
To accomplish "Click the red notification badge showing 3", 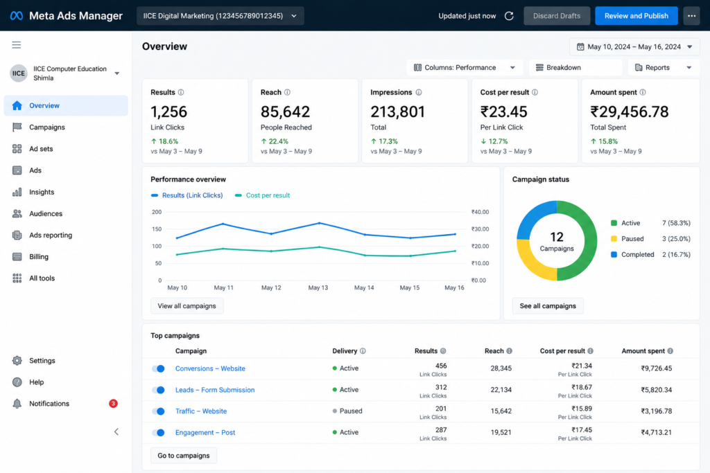I will tap(113, 403).
